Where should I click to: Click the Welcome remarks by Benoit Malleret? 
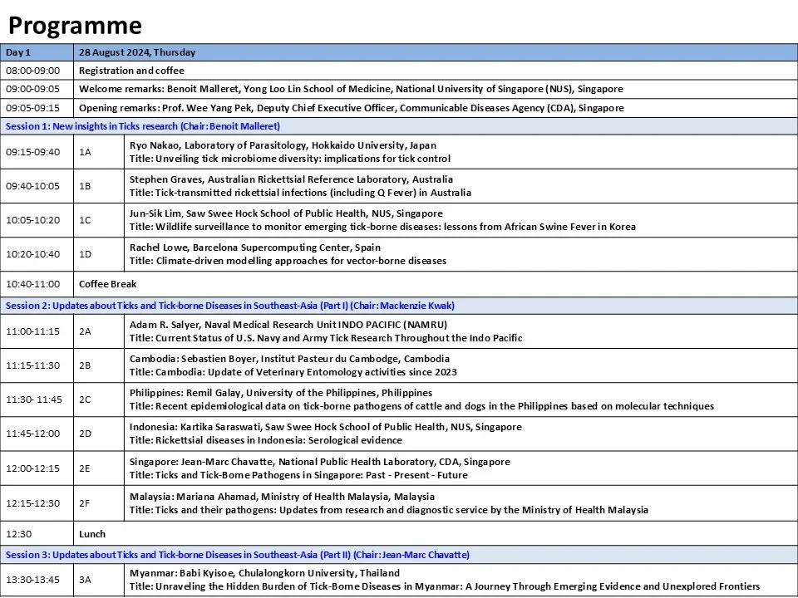[x=350, y=89]
